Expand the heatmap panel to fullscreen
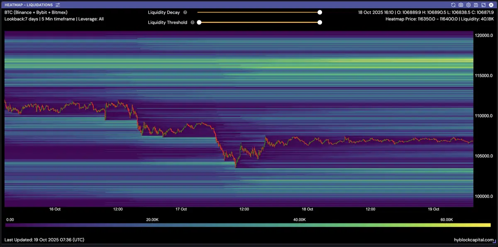This screenshot has width=498, height=247. (x=483, y=5)
